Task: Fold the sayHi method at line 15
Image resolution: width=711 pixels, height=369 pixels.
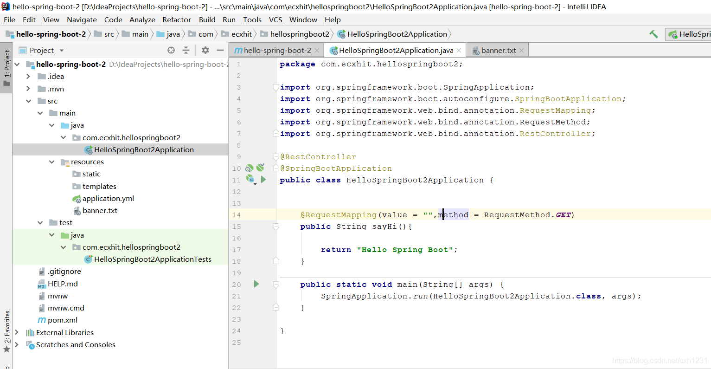Action: point(276,227)
